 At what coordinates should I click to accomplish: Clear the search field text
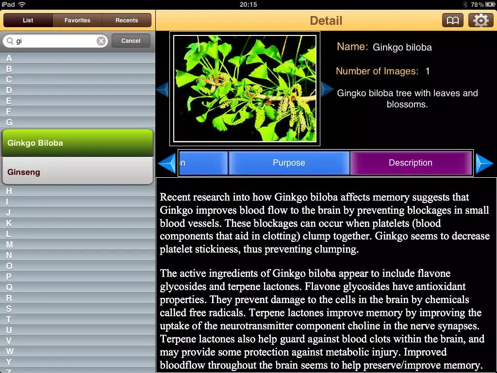click(101, 41)
